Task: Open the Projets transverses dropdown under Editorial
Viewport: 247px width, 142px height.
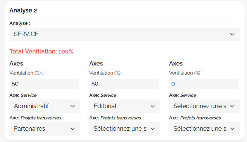Action: click(125, 129)
